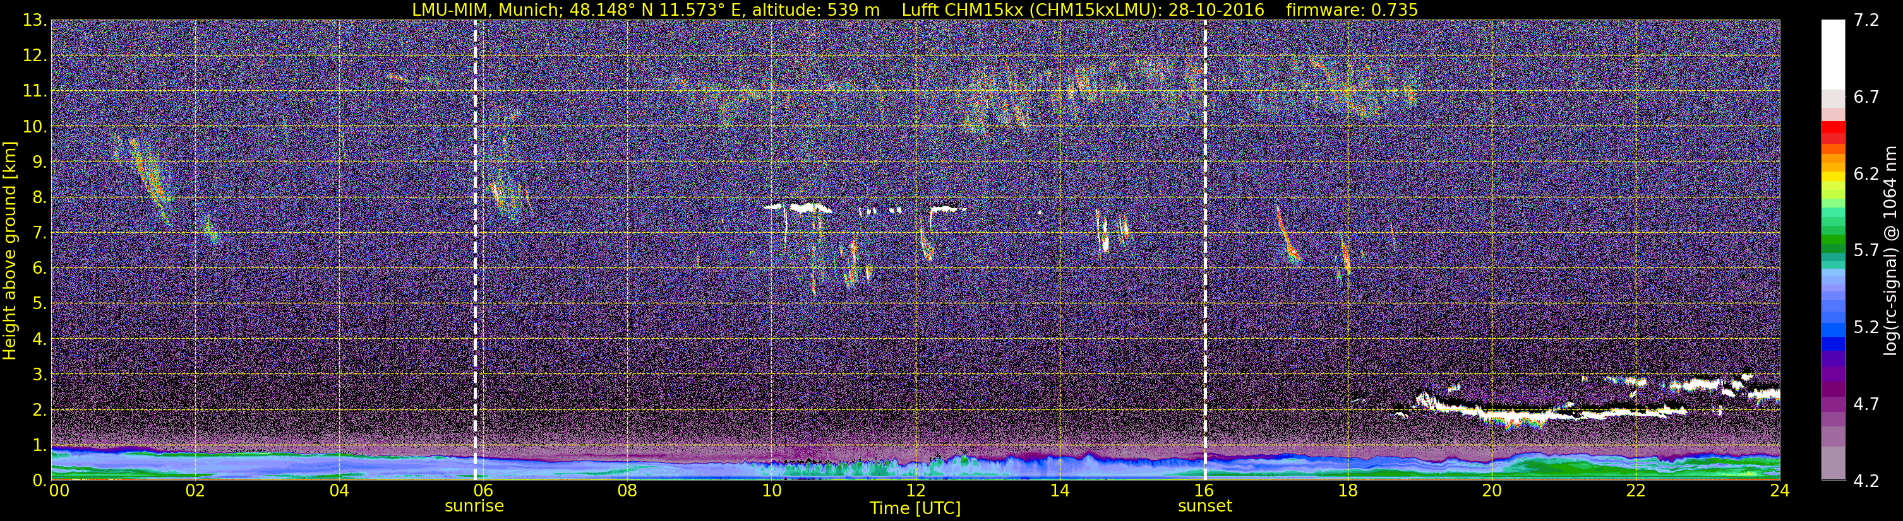Click the time axis tick label 16
1903x521 pixels.
click(1203, 491)
